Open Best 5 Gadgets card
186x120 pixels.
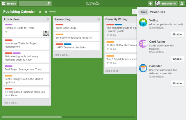26,80
